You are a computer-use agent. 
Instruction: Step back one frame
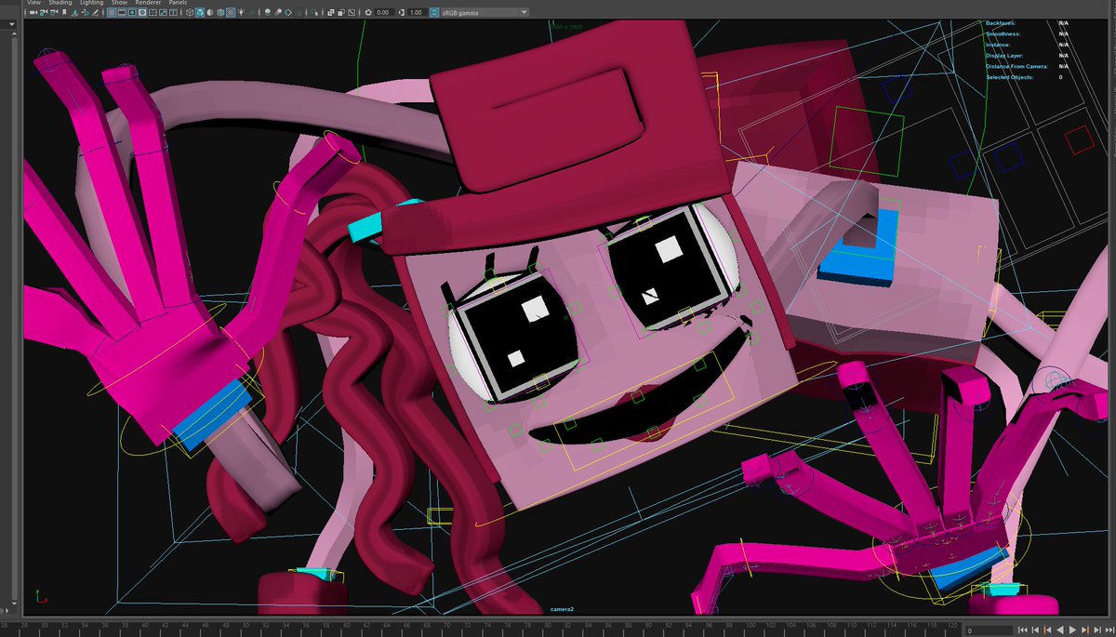click(x=1034, y=630)
